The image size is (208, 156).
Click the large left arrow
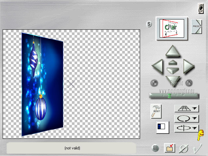158,66
